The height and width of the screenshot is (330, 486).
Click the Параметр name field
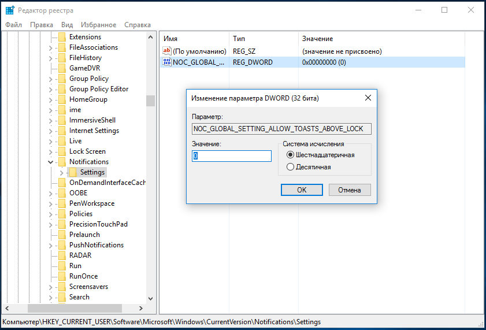point(281,129)
